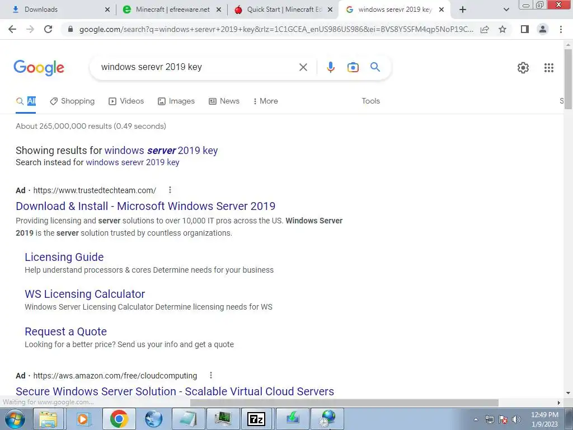Image resolution: width=573 pixels, height=430 pixels.
Task: Click the vertical page scrollbar thumb
Action: tap(568, 78)
